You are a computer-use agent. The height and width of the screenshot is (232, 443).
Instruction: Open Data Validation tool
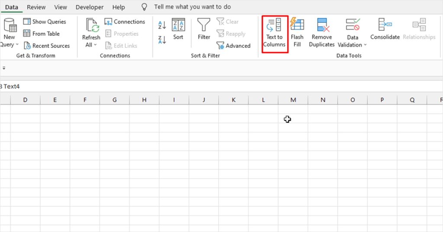[x=352, y=33]
